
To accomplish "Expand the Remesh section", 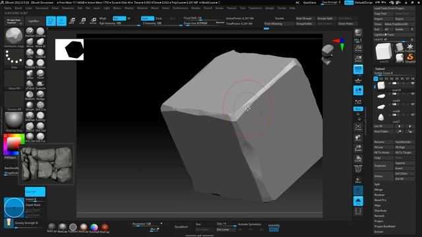I will pos(379,216).
